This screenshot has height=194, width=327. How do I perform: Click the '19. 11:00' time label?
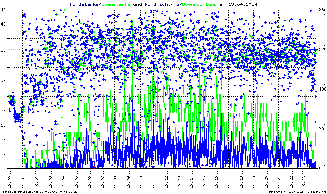pos(154,179)
